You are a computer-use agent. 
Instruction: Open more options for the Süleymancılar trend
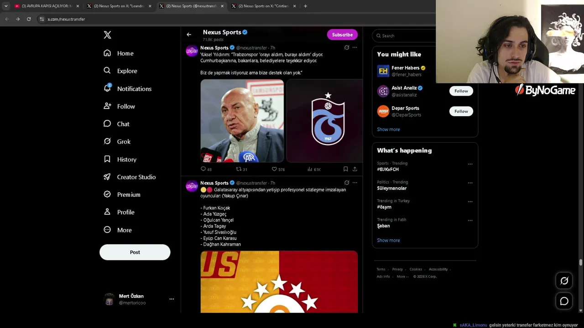point(470,183)
